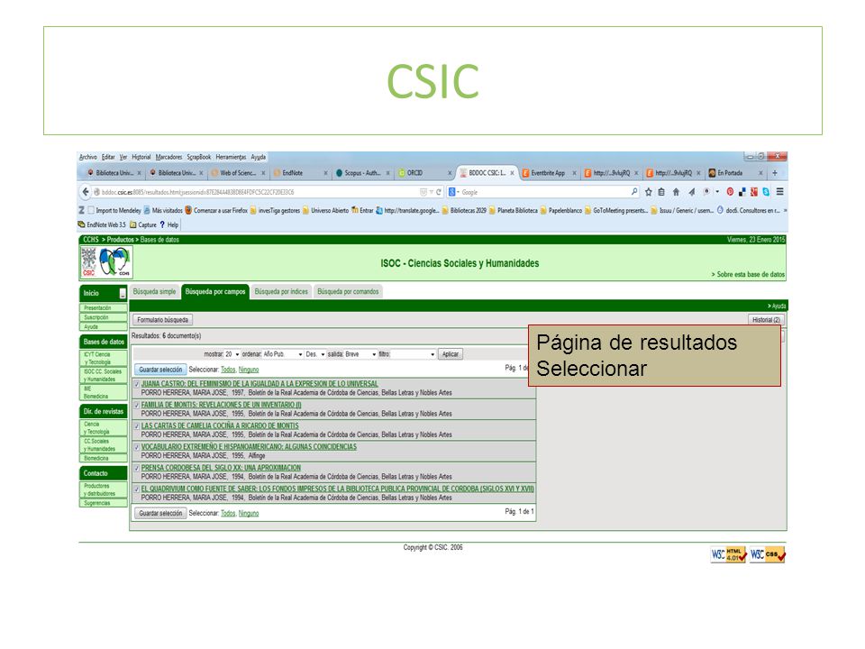The image size is (865, 649).
Task: Switch to the Búsqueda simple tab
Action: pos(154,292)
